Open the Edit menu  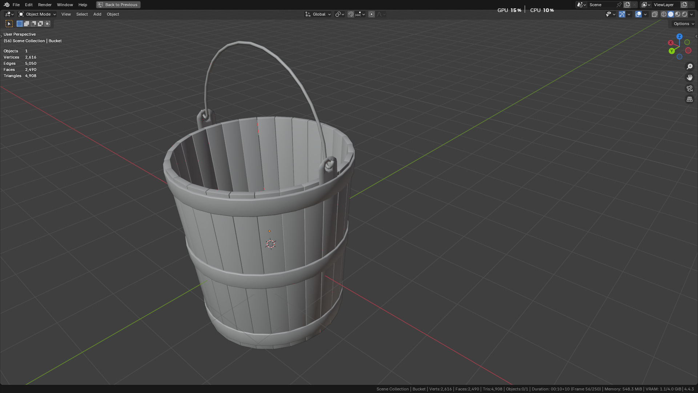point(29,5)
